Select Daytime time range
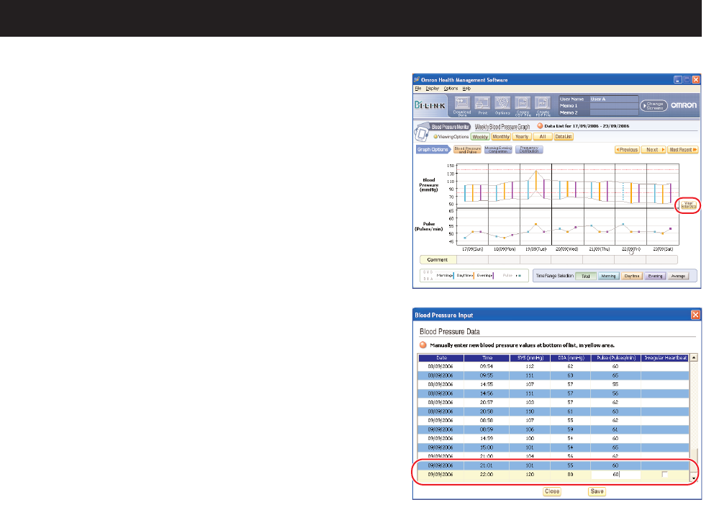 (x=631, y=276)
